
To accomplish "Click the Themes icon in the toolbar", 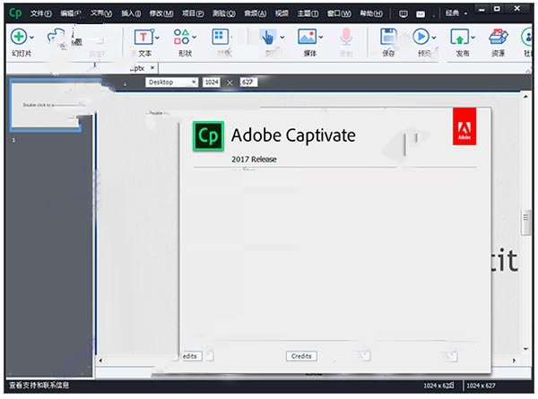I will [x=56, y=37].
